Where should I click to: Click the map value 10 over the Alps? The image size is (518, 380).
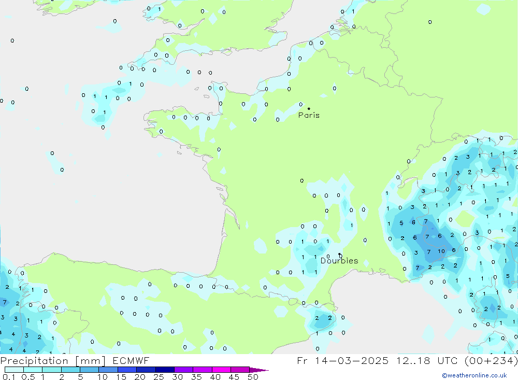coord(441,251)
